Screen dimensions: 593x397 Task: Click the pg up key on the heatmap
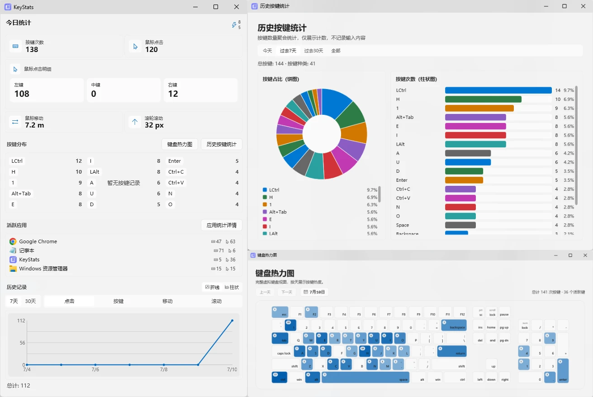pos(504,325)
